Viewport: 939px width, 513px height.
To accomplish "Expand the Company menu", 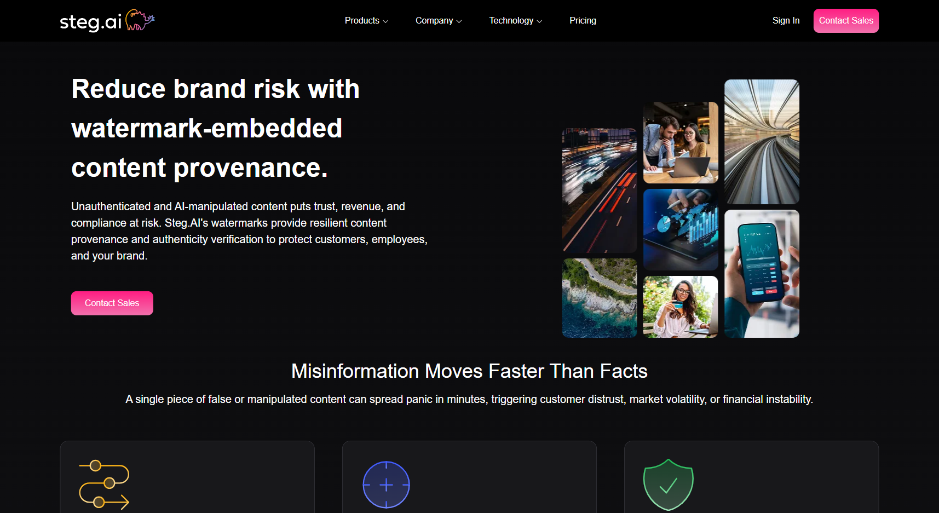I will (x=437, y=20).
